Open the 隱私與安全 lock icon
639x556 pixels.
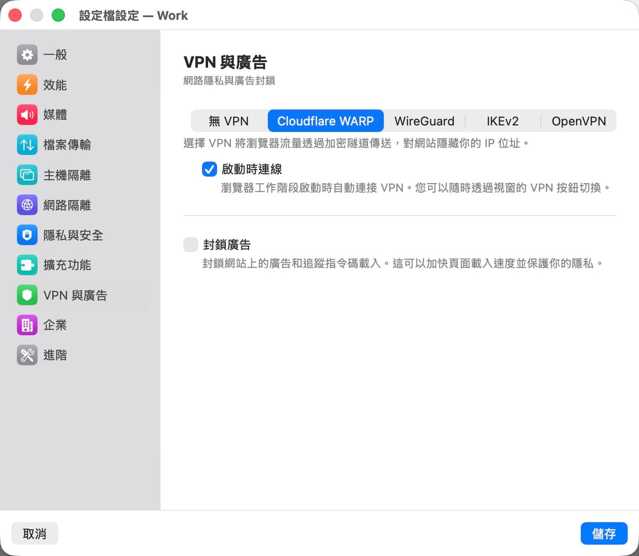click(x=27, y=235)
